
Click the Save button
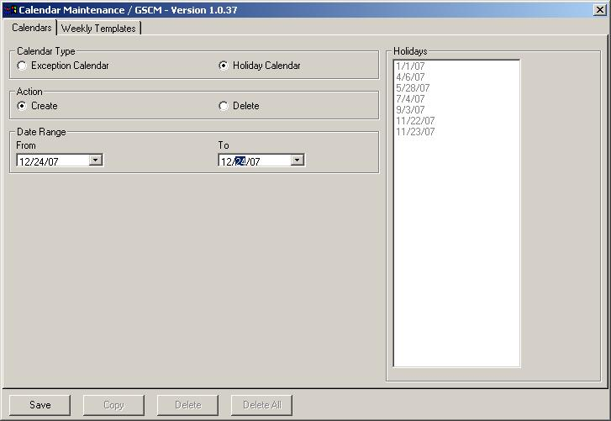[40, 405]
